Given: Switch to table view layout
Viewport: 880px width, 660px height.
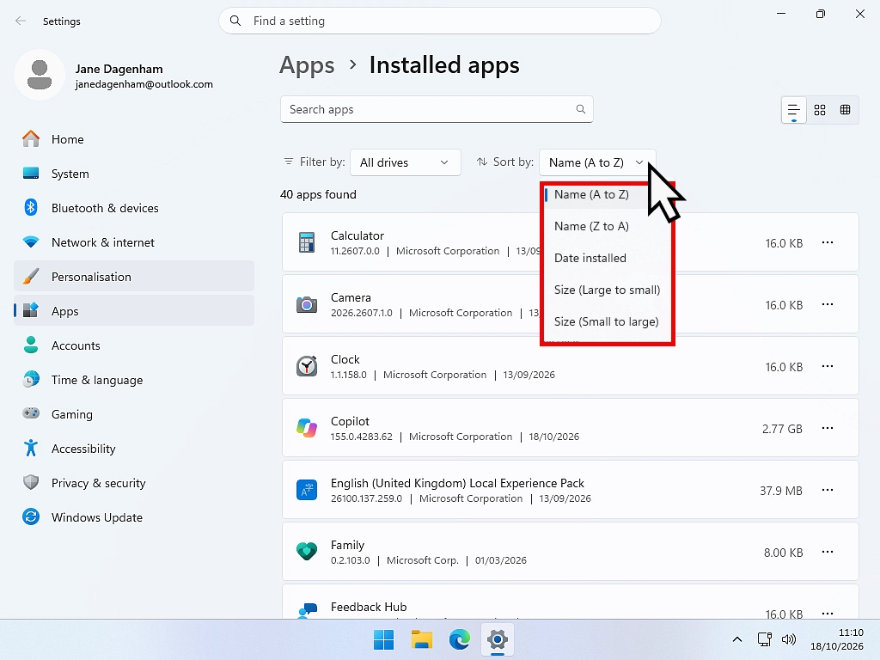Looking at the screenshot, I should click(846, 110).
